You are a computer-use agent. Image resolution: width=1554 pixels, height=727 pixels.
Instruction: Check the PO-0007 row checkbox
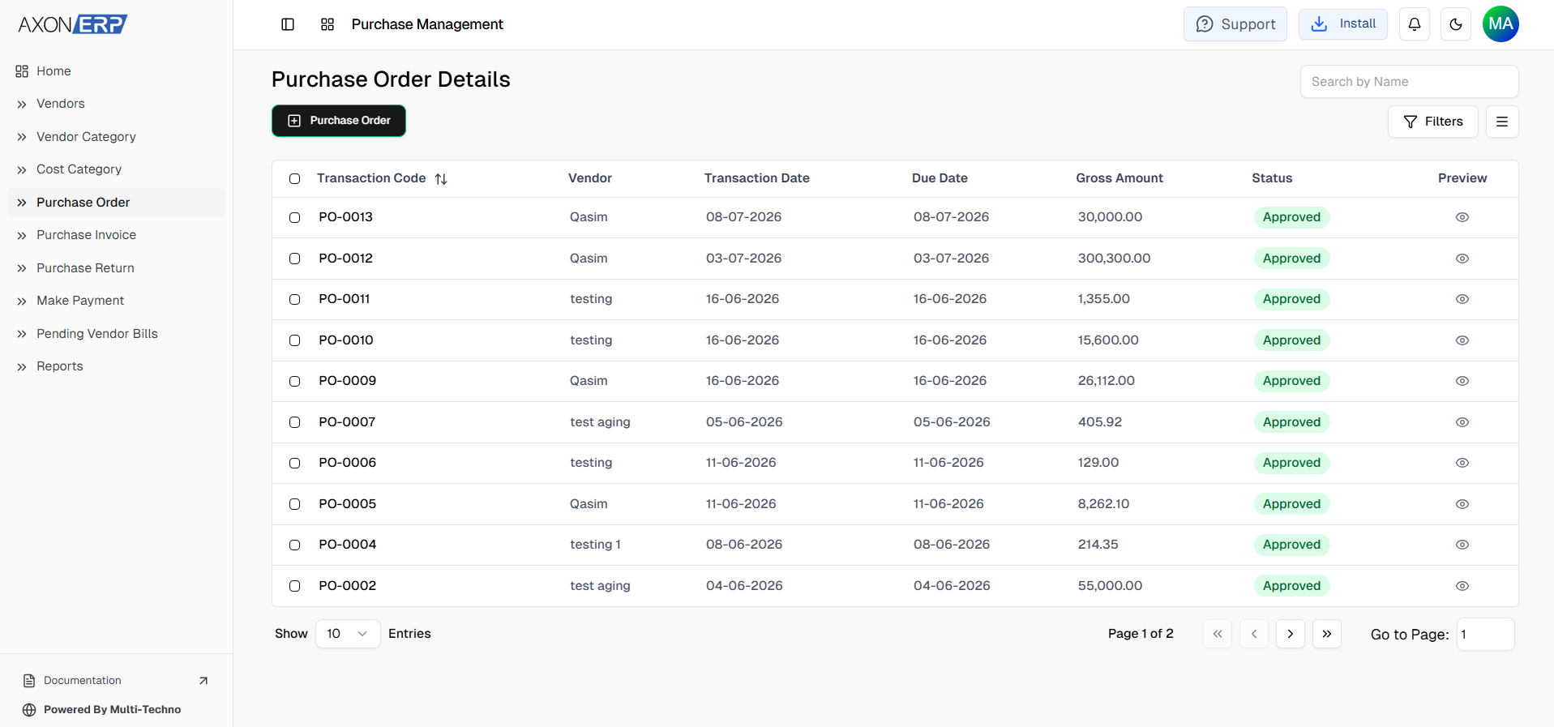[x=294, y=422]
